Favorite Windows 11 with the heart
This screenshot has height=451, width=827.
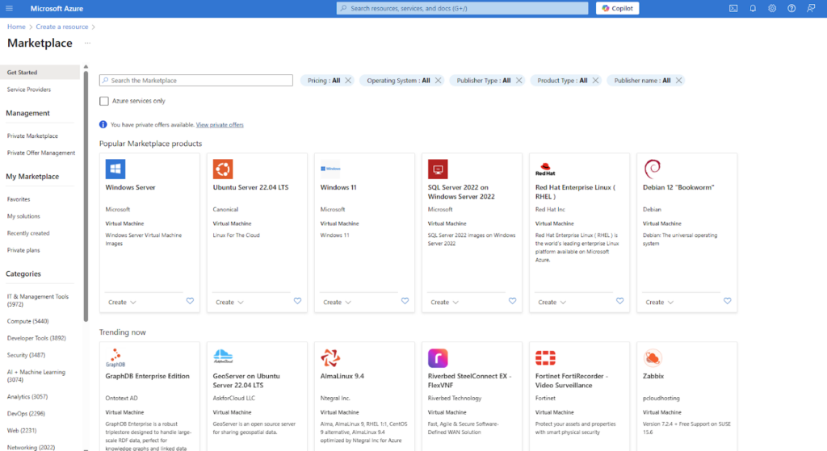[x=405, y=301]
